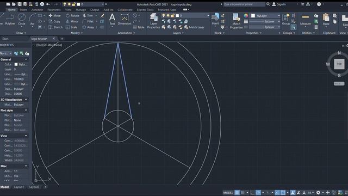Viewport: 348px width, 196px height.
Task: Toggle annotation visibility in status bar
Action: 293,192
